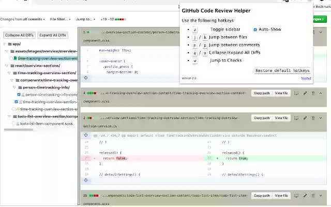This screenshot has width=331, height=207.
Task: Copy path of section-content-component.scss
Action: [262, 93]
